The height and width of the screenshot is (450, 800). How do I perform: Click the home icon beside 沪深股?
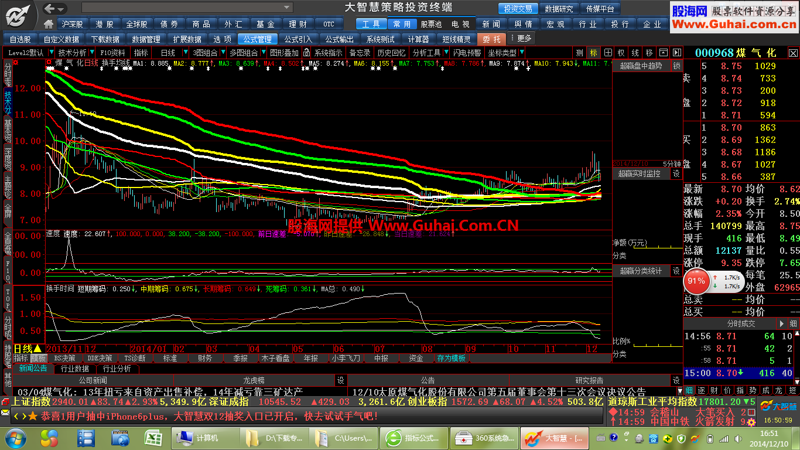[x=49, y=24]
